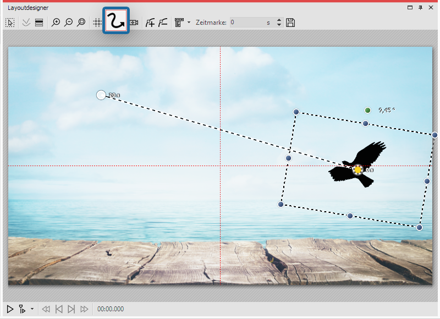Click the zoom to fit magnifier icon
Image resolution: width=440 pixels, height=319 pixels.
[81, 23]
